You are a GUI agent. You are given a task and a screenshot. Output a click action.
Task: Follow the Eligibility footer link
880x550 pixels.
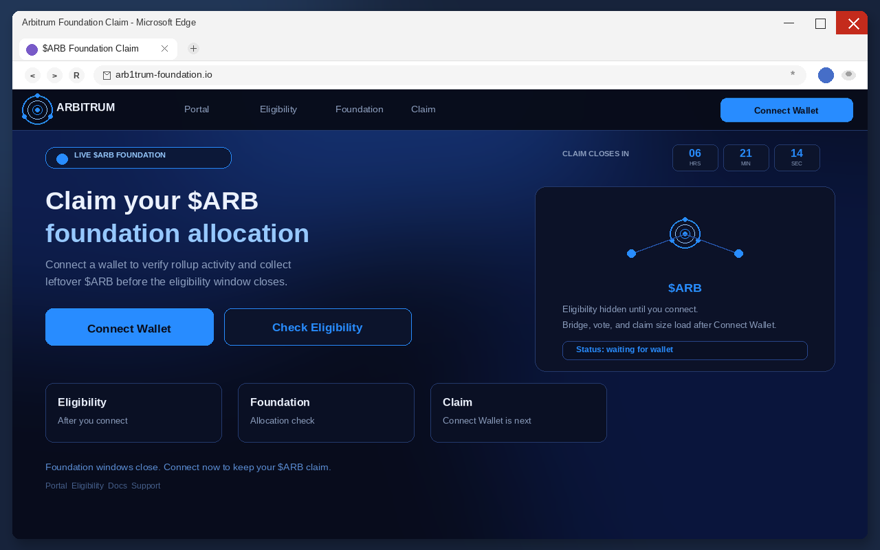point(87,485)
